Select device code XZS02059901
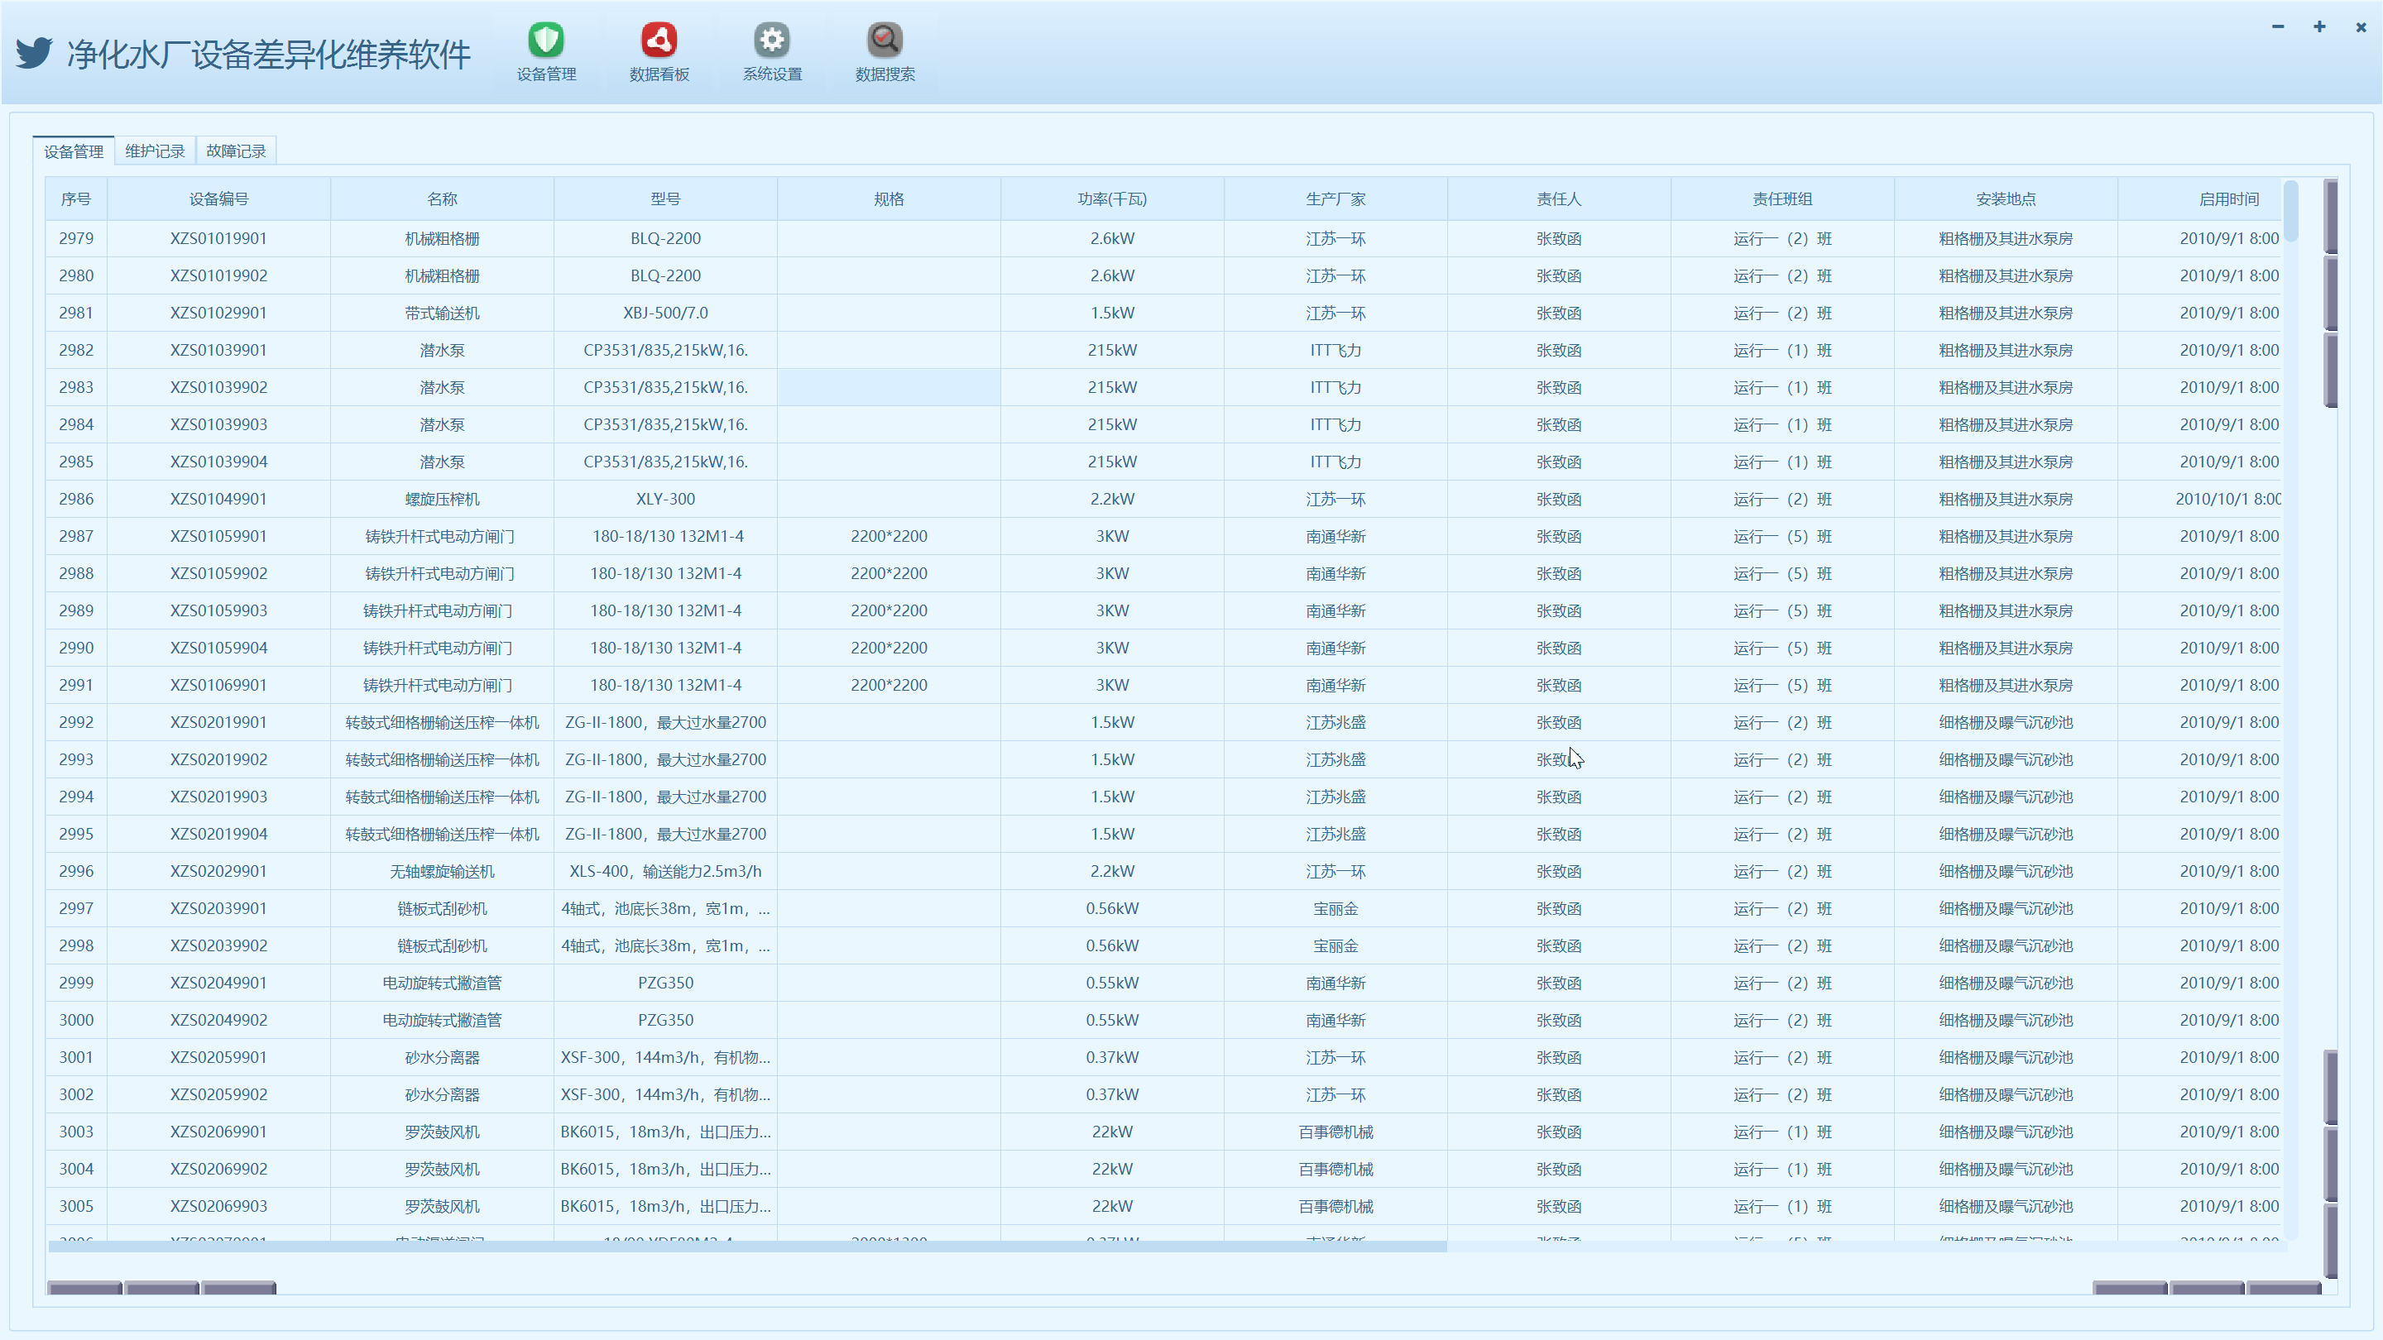The image size is (2383, 1340). (x=218, y=1057)
